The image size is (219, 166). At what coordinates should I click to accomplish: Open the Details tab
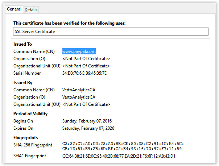click(31, 10)
